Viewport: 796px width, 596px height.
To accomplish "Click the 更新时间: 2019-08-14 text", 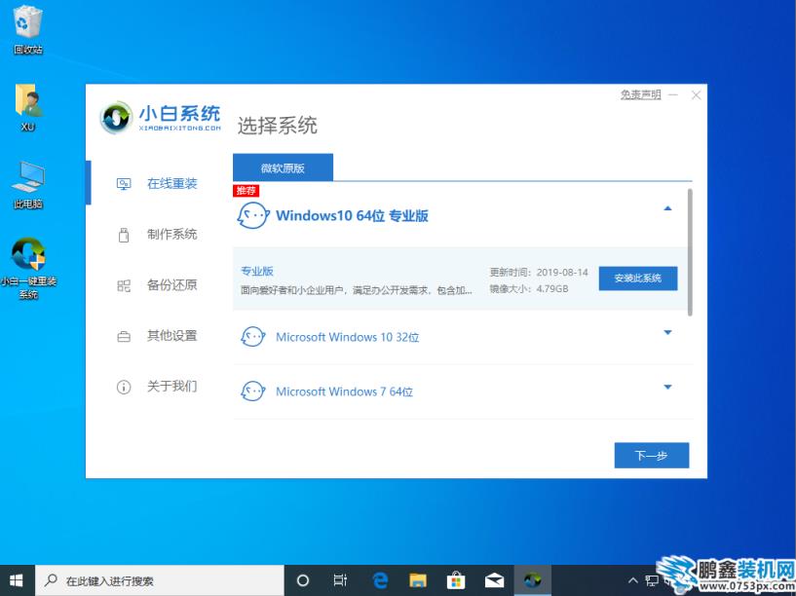I will pos(539,273).
